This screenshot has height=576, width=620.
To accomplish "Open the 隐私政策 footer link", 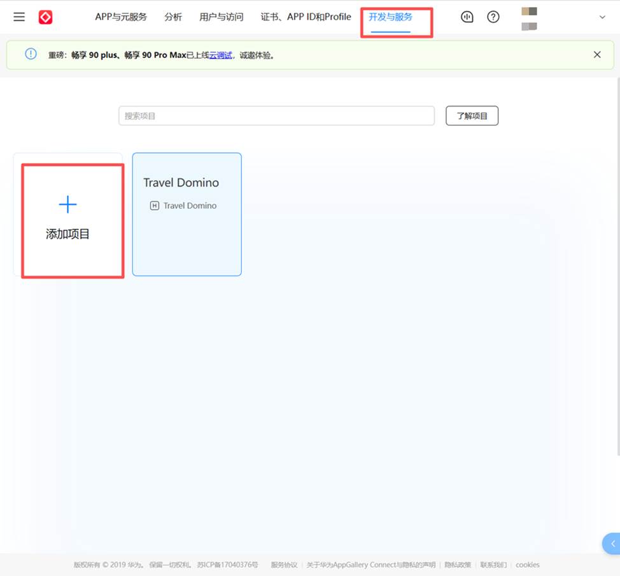I will (x=458, y=565).
